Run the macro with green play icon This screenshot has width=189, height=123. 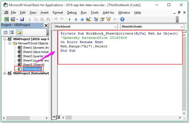click(x=70, y=19)
